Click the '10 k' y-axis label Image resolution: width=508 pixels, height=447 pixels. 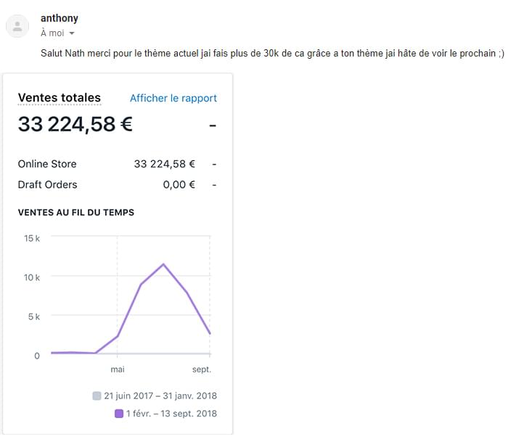(32, 277)
